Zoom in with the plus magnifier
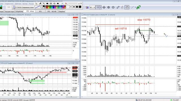181x101 pixels. coord(109,8)
